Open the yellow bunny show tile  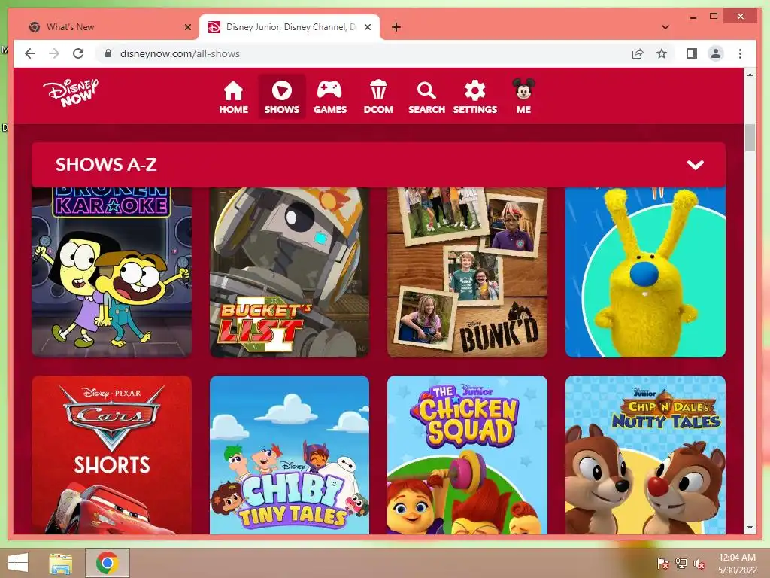pyautogui.click(x=645, y=272)
